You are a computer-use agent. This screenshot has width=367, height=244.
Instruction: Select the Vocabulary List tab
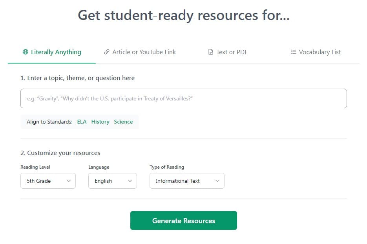pos(316,51)
